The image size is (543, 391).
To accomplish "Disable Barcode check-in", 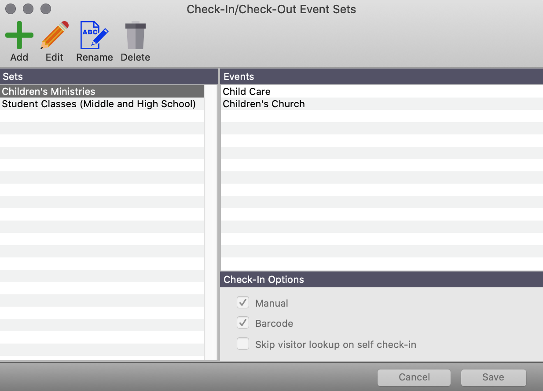I will (x=243, y=323).
